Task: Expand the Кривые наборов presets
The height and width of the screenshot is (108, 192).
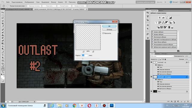Action: 152,34
